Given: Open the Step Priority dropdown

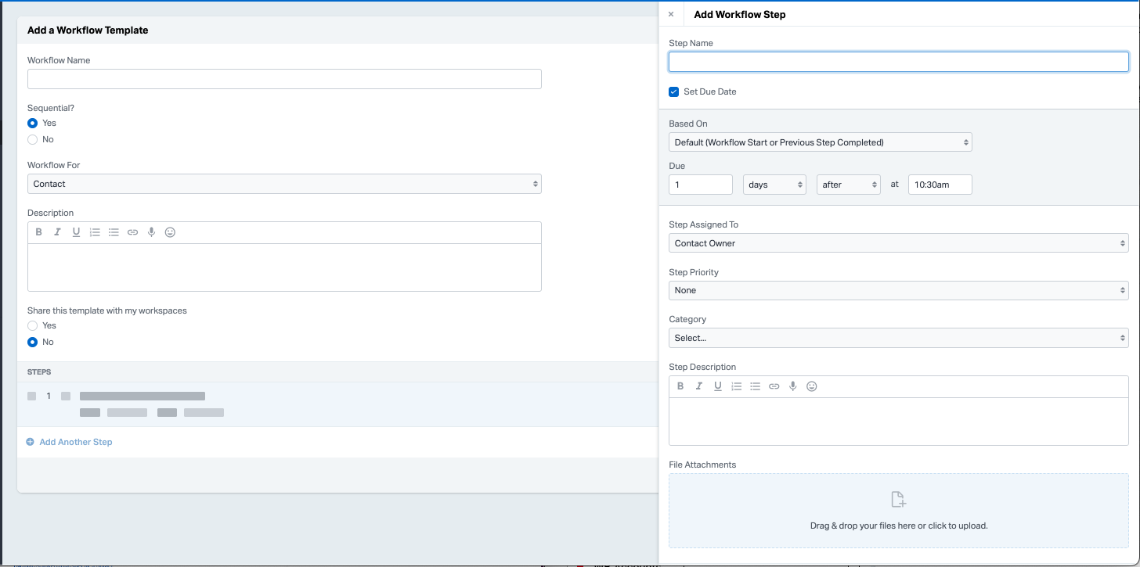Looking at the screenshot, I should pyautogui.click(x=898, y=290).
